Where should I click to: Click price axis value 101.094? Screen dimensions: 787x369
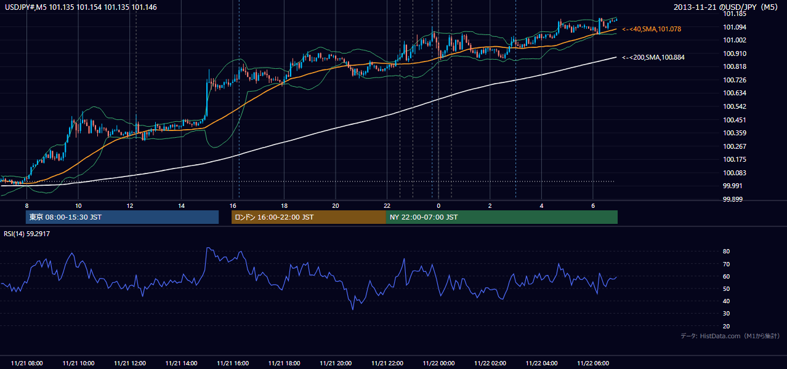[735, 27]
